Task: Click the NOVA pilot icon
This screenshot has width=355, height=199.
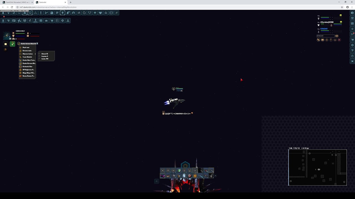Action: [x=35, y=20]
